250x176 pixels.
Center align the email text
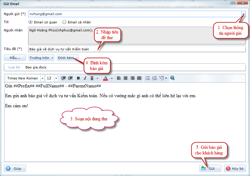(x=126, y=78)
